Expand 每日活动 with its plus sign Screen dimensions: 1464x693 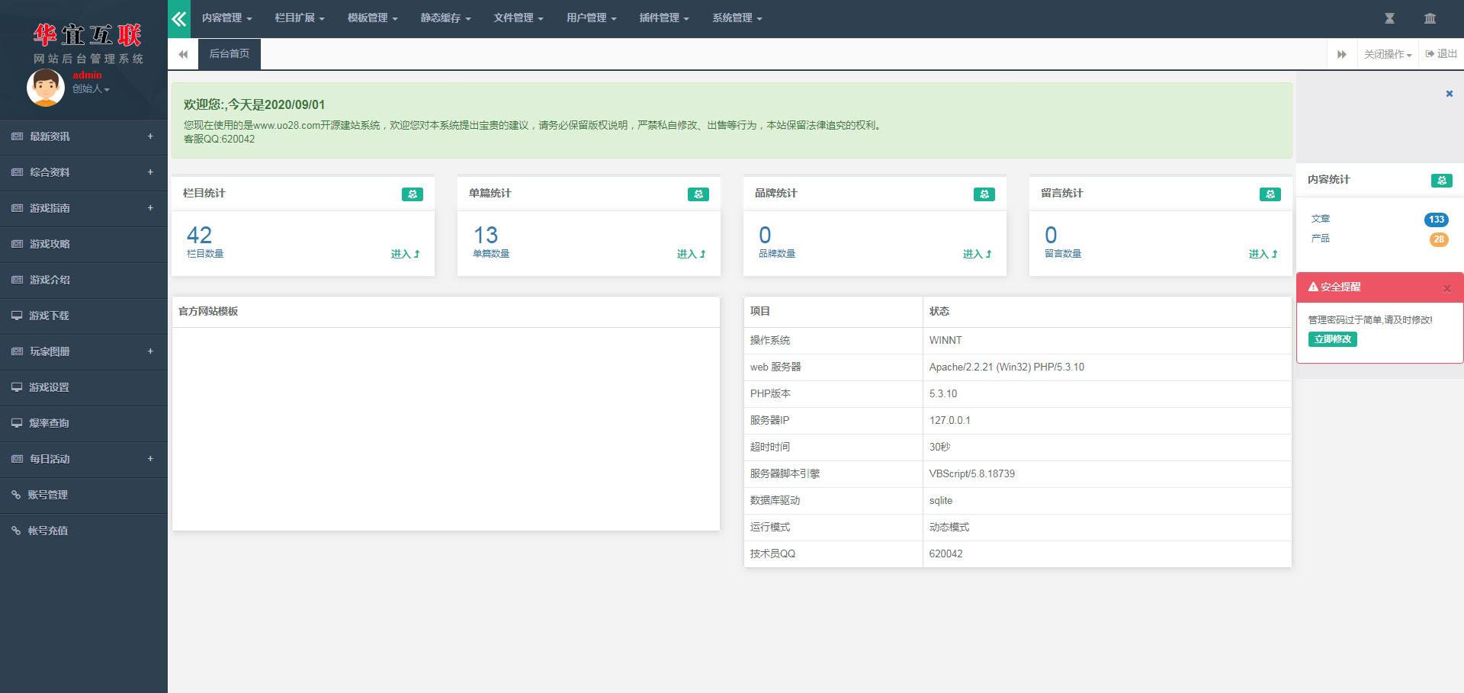(150, 459)
